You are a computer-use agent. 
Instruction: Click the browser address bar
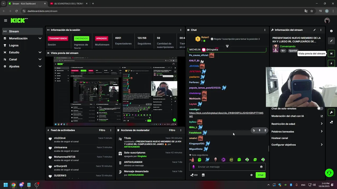click(163, 11)
